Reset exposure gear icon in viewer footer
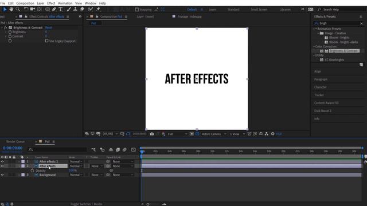This screenshot has width=367, height=206. pyautogui.click(x=273, y=134)
